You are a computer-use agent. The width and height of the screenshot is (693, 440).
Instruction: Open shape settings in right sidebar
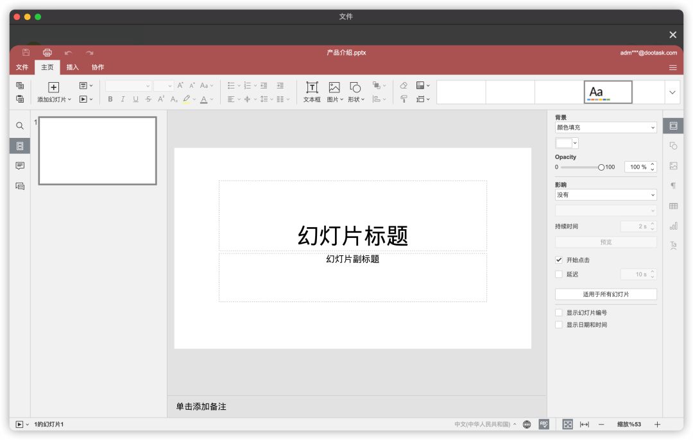coord(673,146)
